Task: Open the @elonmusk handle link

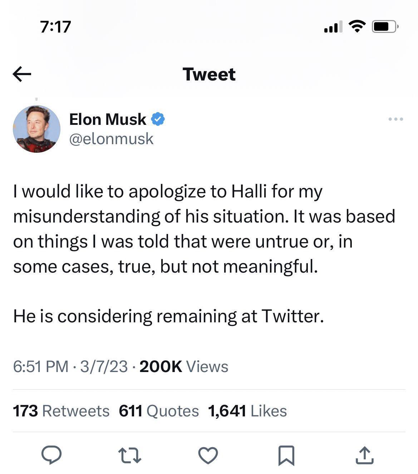Action: tap(111, 139)
